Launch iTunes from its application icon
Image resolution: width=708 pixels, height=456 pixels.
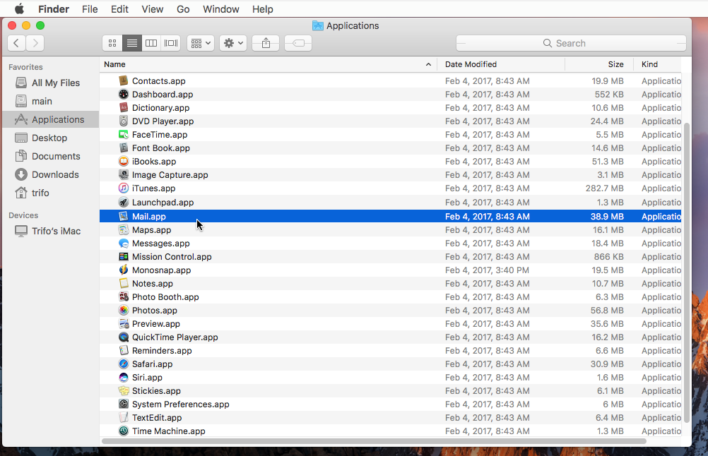point(123,188)
